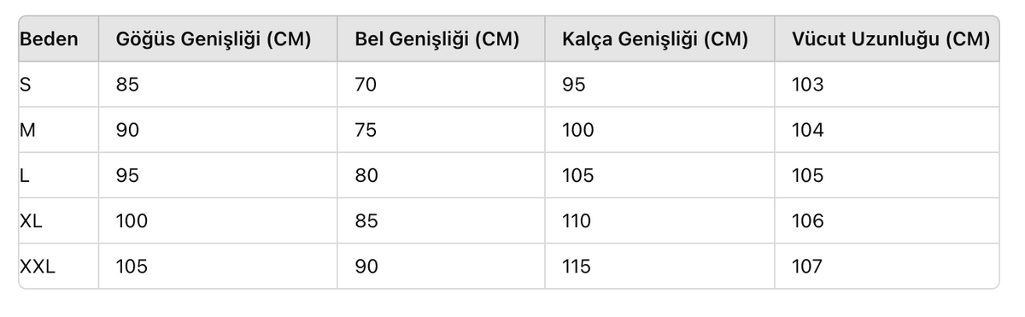1025x317 pixels.
Task: Click the Vücut Uzunluğu (CM) header
Action: pyautogui.click(x=890, y=39)
